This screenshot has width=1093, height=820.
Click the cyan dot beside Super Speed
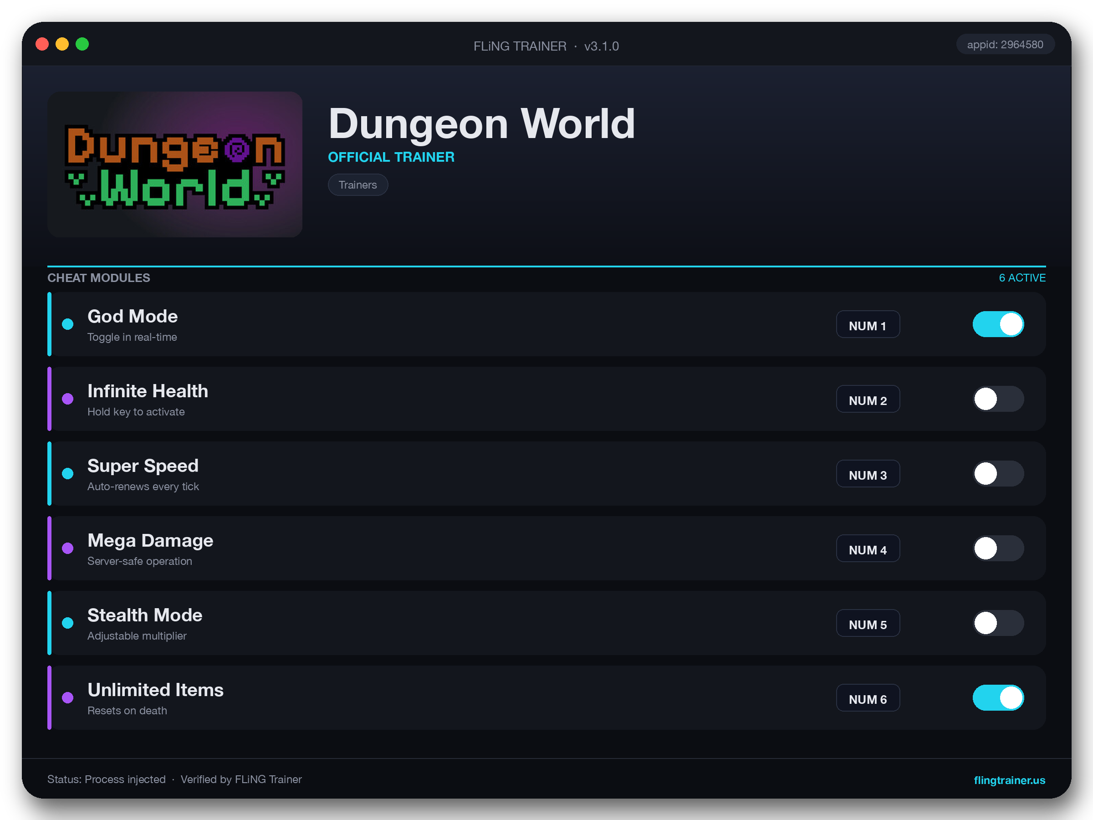(68, 473)
